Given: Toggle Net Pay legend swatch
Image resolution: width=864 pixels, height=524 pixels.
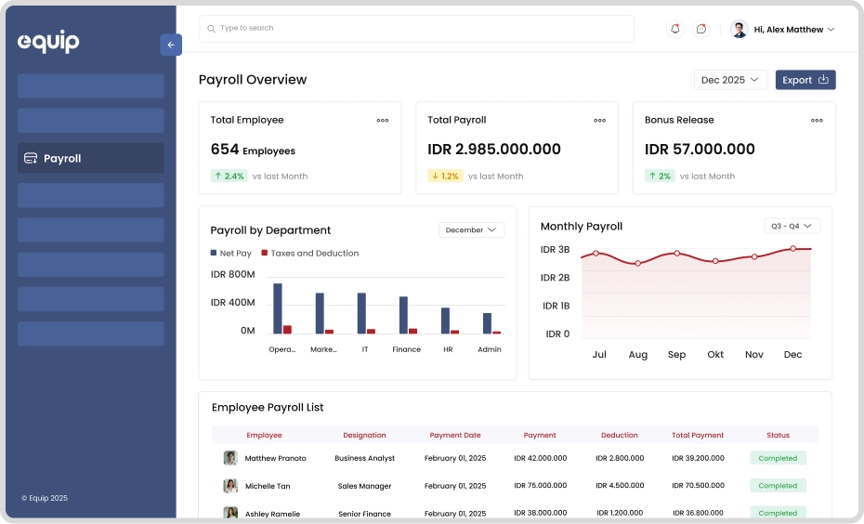Looking at the screenshot, I should click(214, 253).
